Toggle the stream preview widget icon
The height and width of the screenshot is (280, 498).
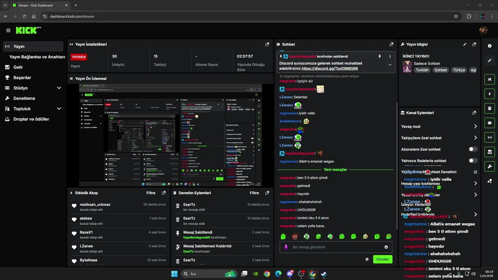pyautogui.click(x=489, y=79)
